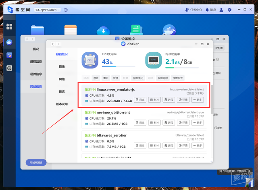Click the CPU 43% usage progress bar

[119, 66]
